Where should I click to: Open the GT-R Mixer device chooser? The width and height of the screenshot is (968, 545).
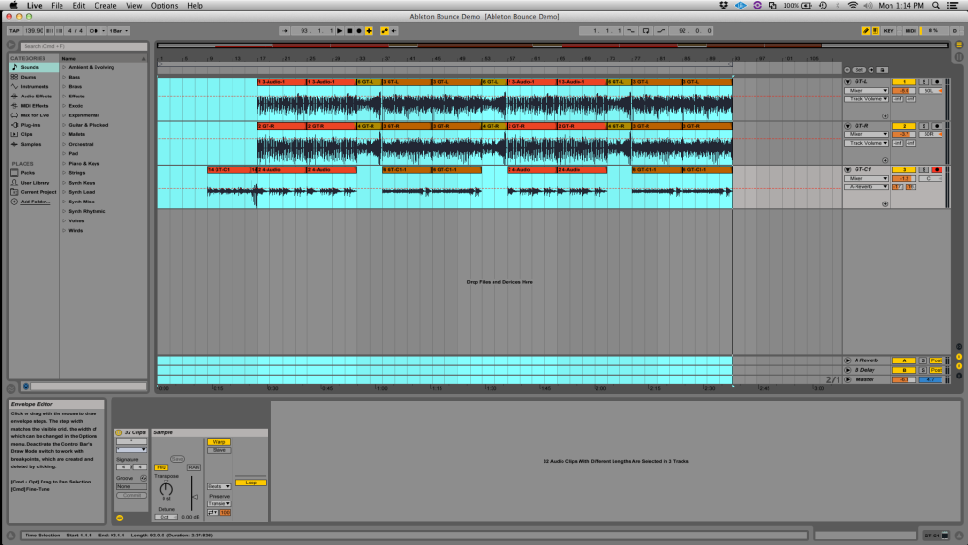(x=866, y=134)
